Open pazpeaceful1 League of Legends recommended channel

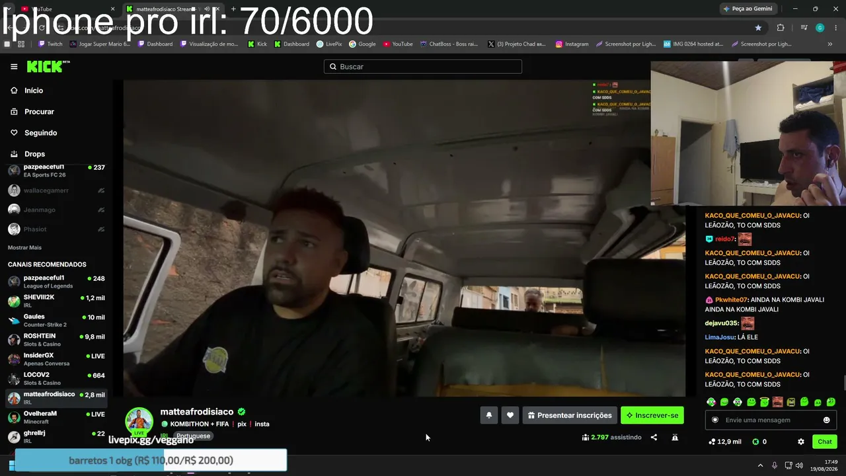56,281
